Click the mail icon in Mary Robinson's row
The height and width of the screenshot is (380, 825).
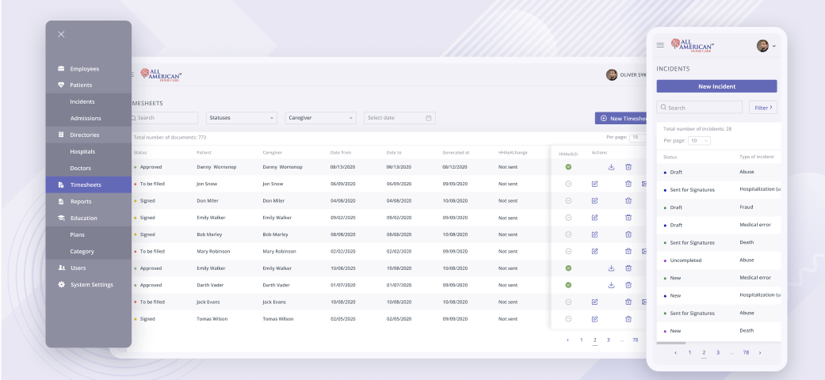click(x=644, y=252)
